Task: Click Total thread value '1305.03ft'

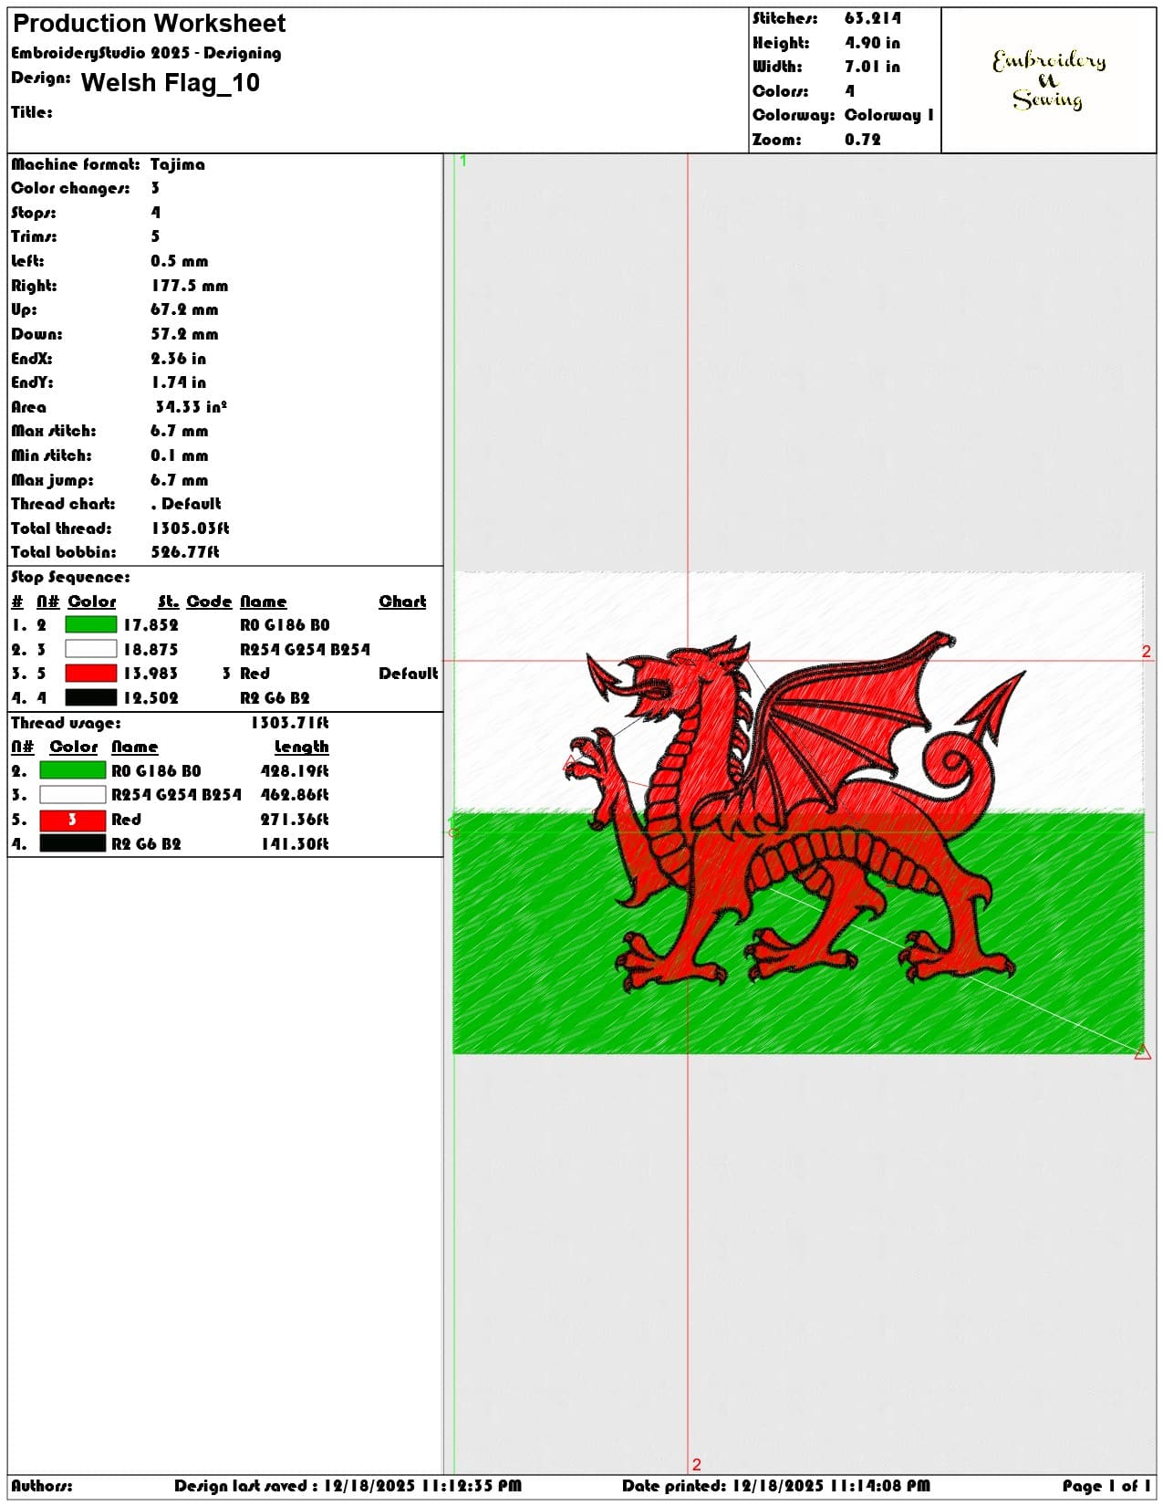Action: click(x=191, y=528)
